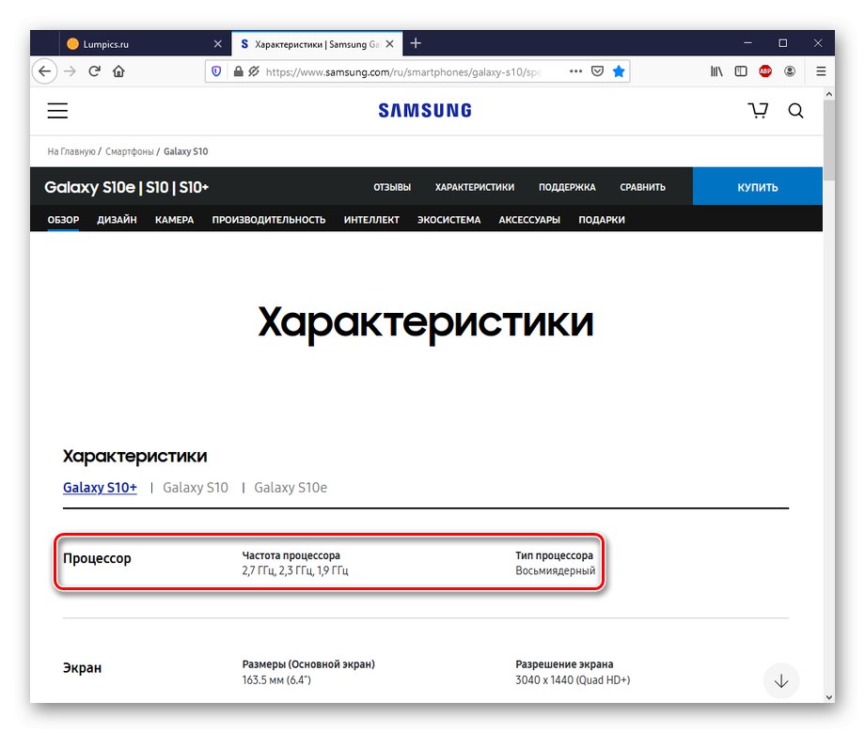Click the Samsung logo
This screenshot has width=865, height=733.
click(425, 110)
